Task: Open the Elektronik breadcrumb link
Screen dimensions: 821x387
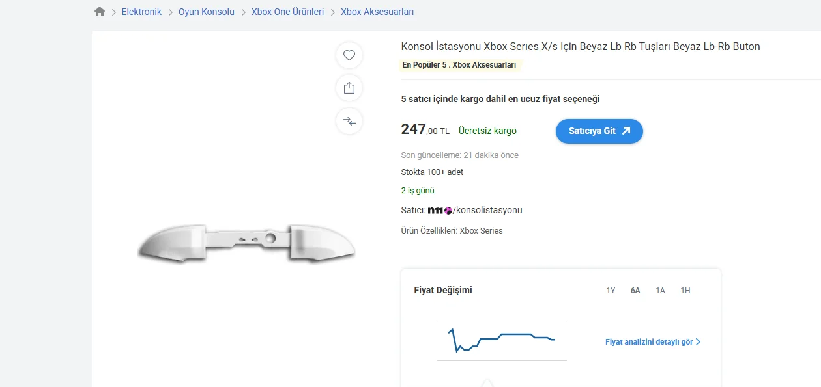Action: coord(141,12)
